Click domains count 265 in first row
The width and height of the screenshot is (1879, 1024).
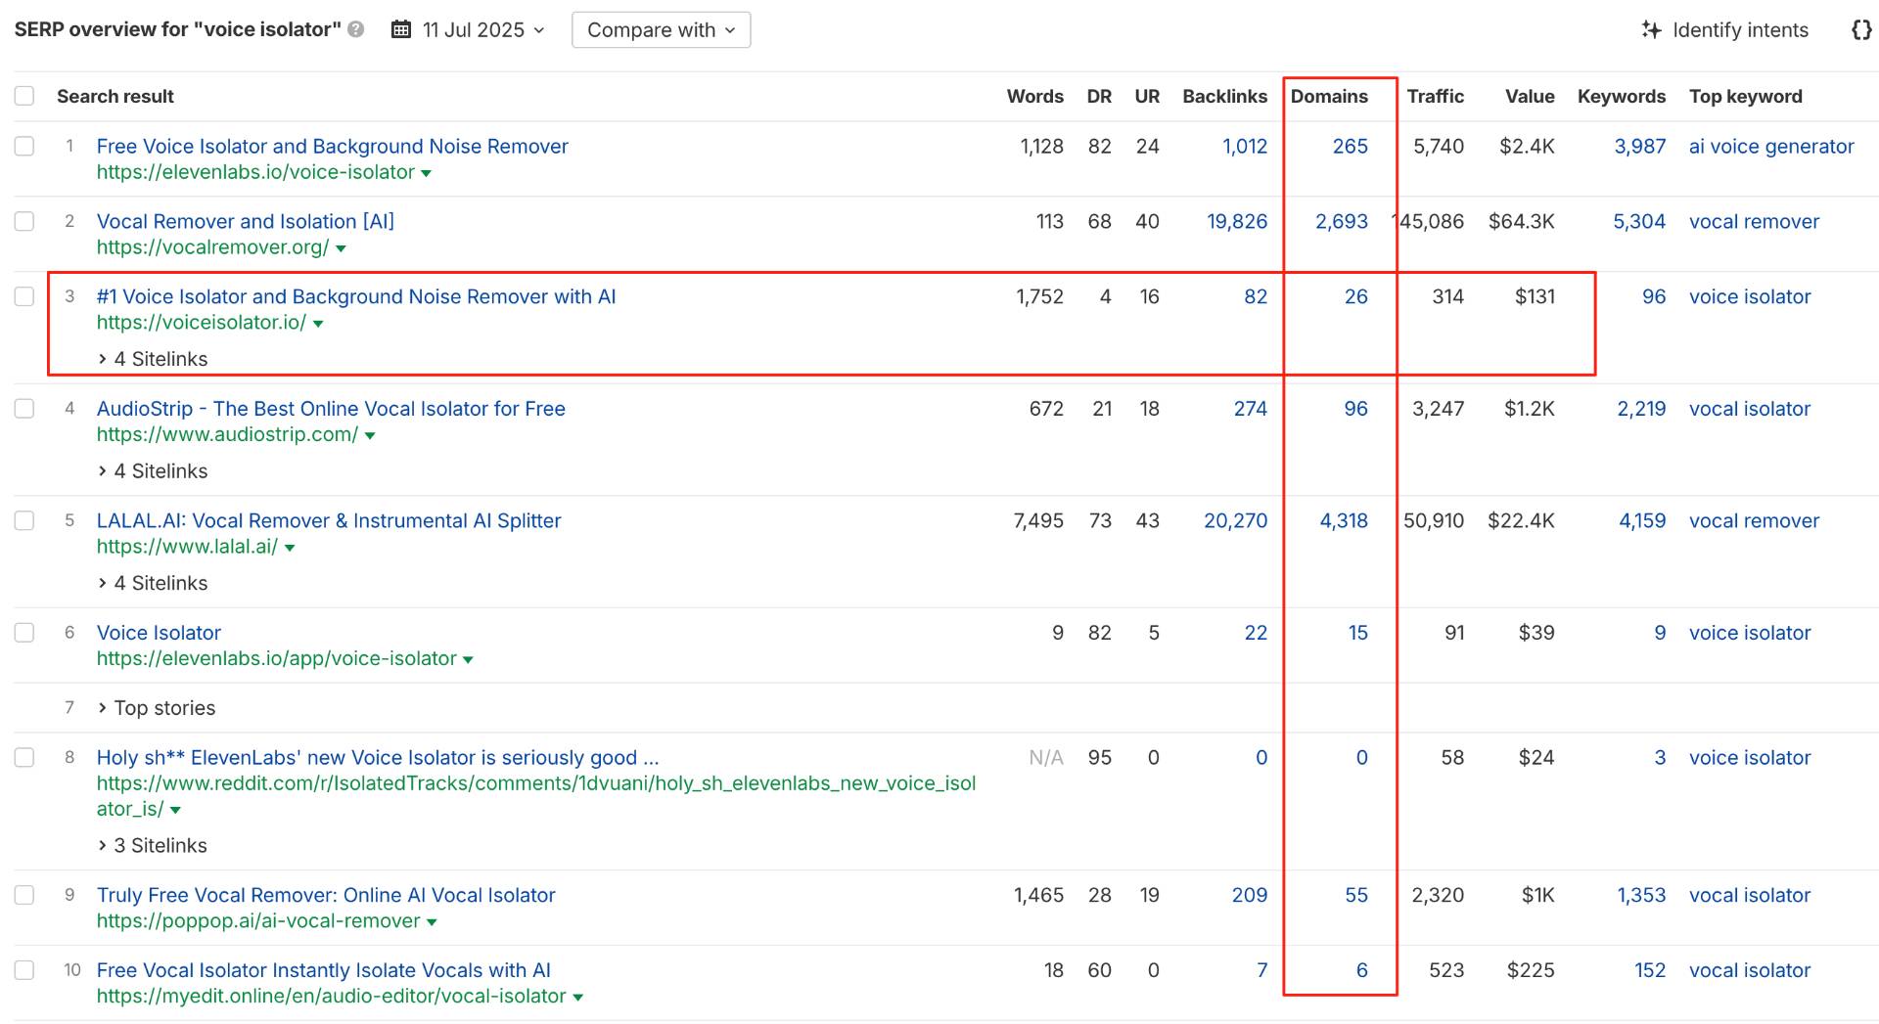point(1351,146)
